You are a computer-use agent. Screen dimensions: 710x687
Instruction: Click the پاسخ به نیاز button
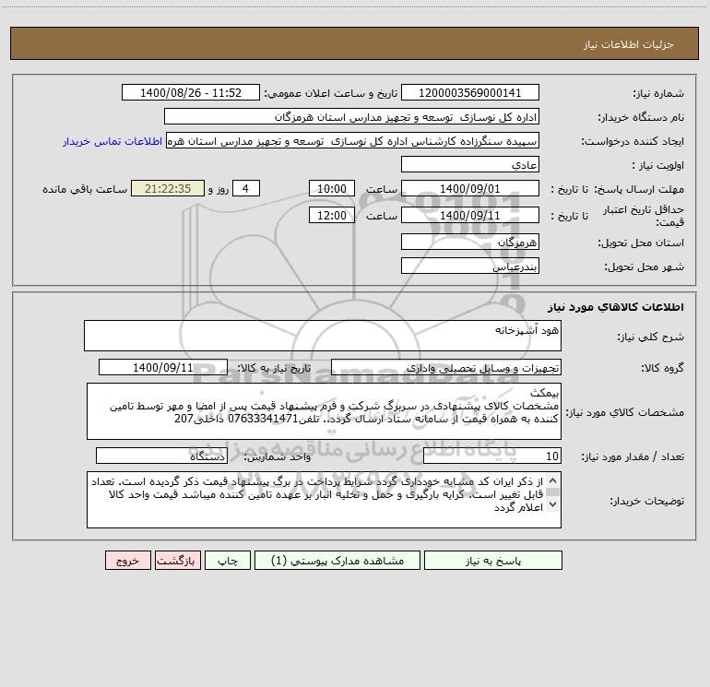(493, 560)
